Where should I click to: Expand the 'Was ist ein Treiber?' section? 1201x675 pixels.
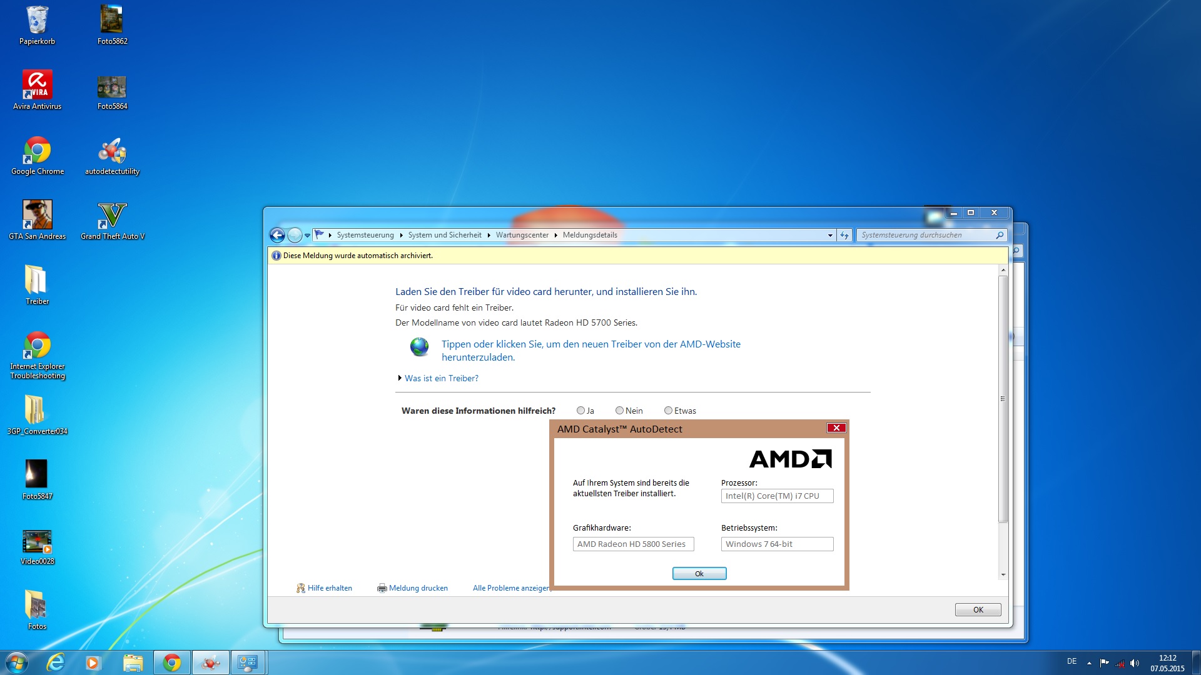coord(440,378)
